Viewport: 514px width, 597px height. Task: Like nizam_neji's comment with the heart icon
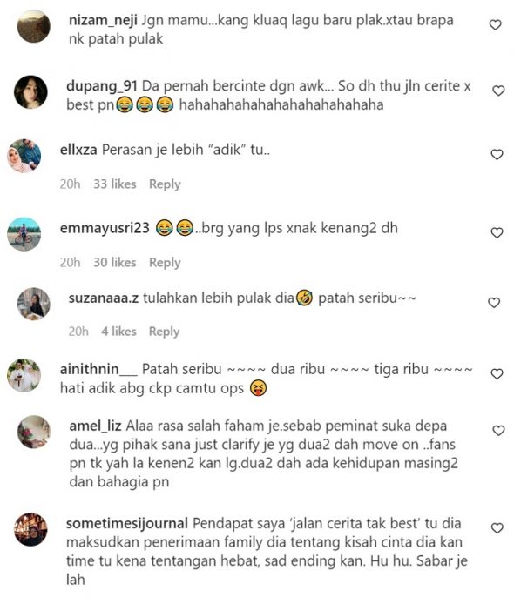pos(495,25)
